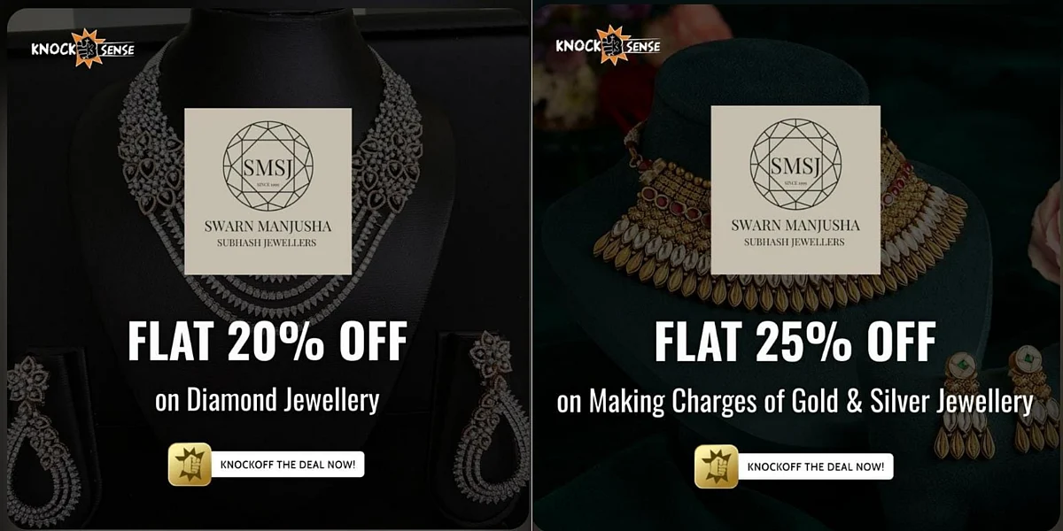The width and height of the screenshot is (1063, 531).
Task: Tap the gold knockoff badge icon on gold offer
Action: (717, 466)
